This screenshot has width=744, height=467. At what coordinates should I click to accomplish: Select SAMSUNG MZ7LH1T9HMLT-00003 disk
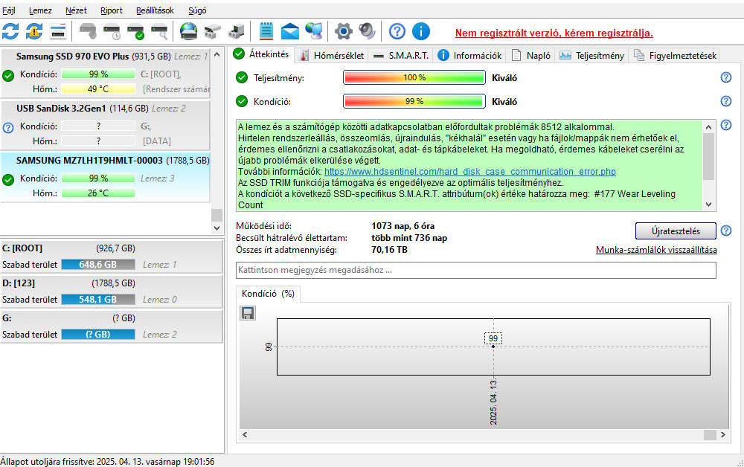coord(106,177)
